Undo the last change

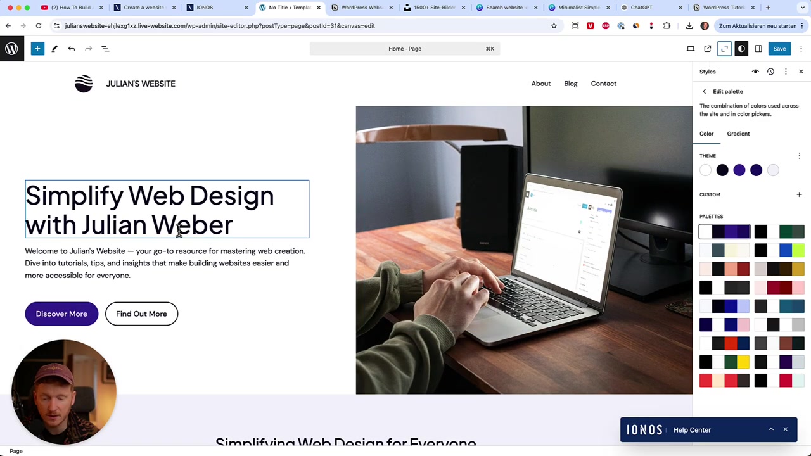pos(72,49)
